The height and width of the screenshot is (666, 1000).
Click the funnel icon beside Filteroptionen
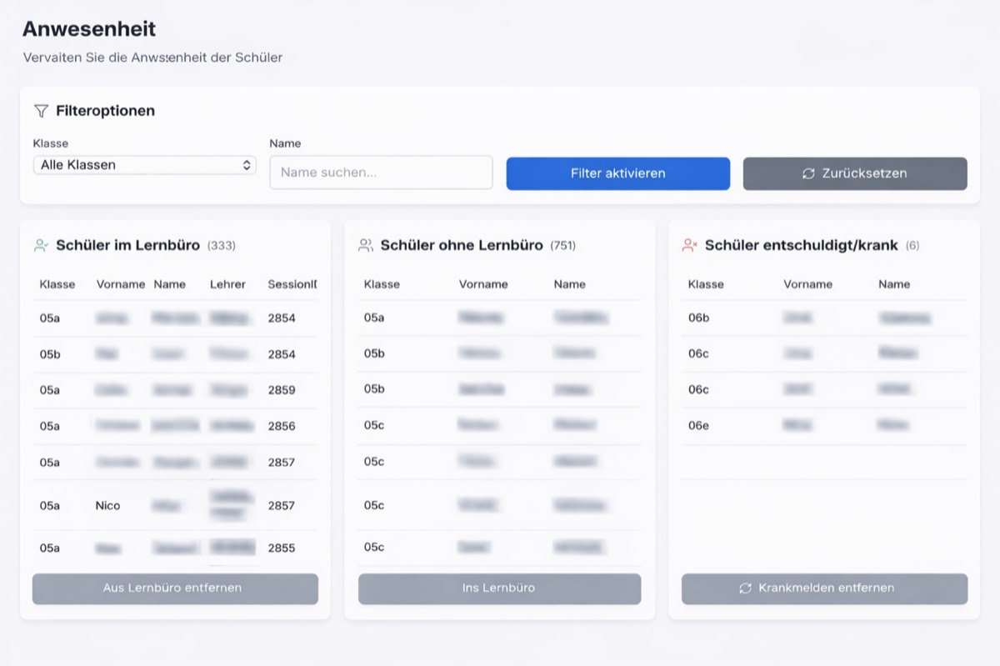coord(41,111)
